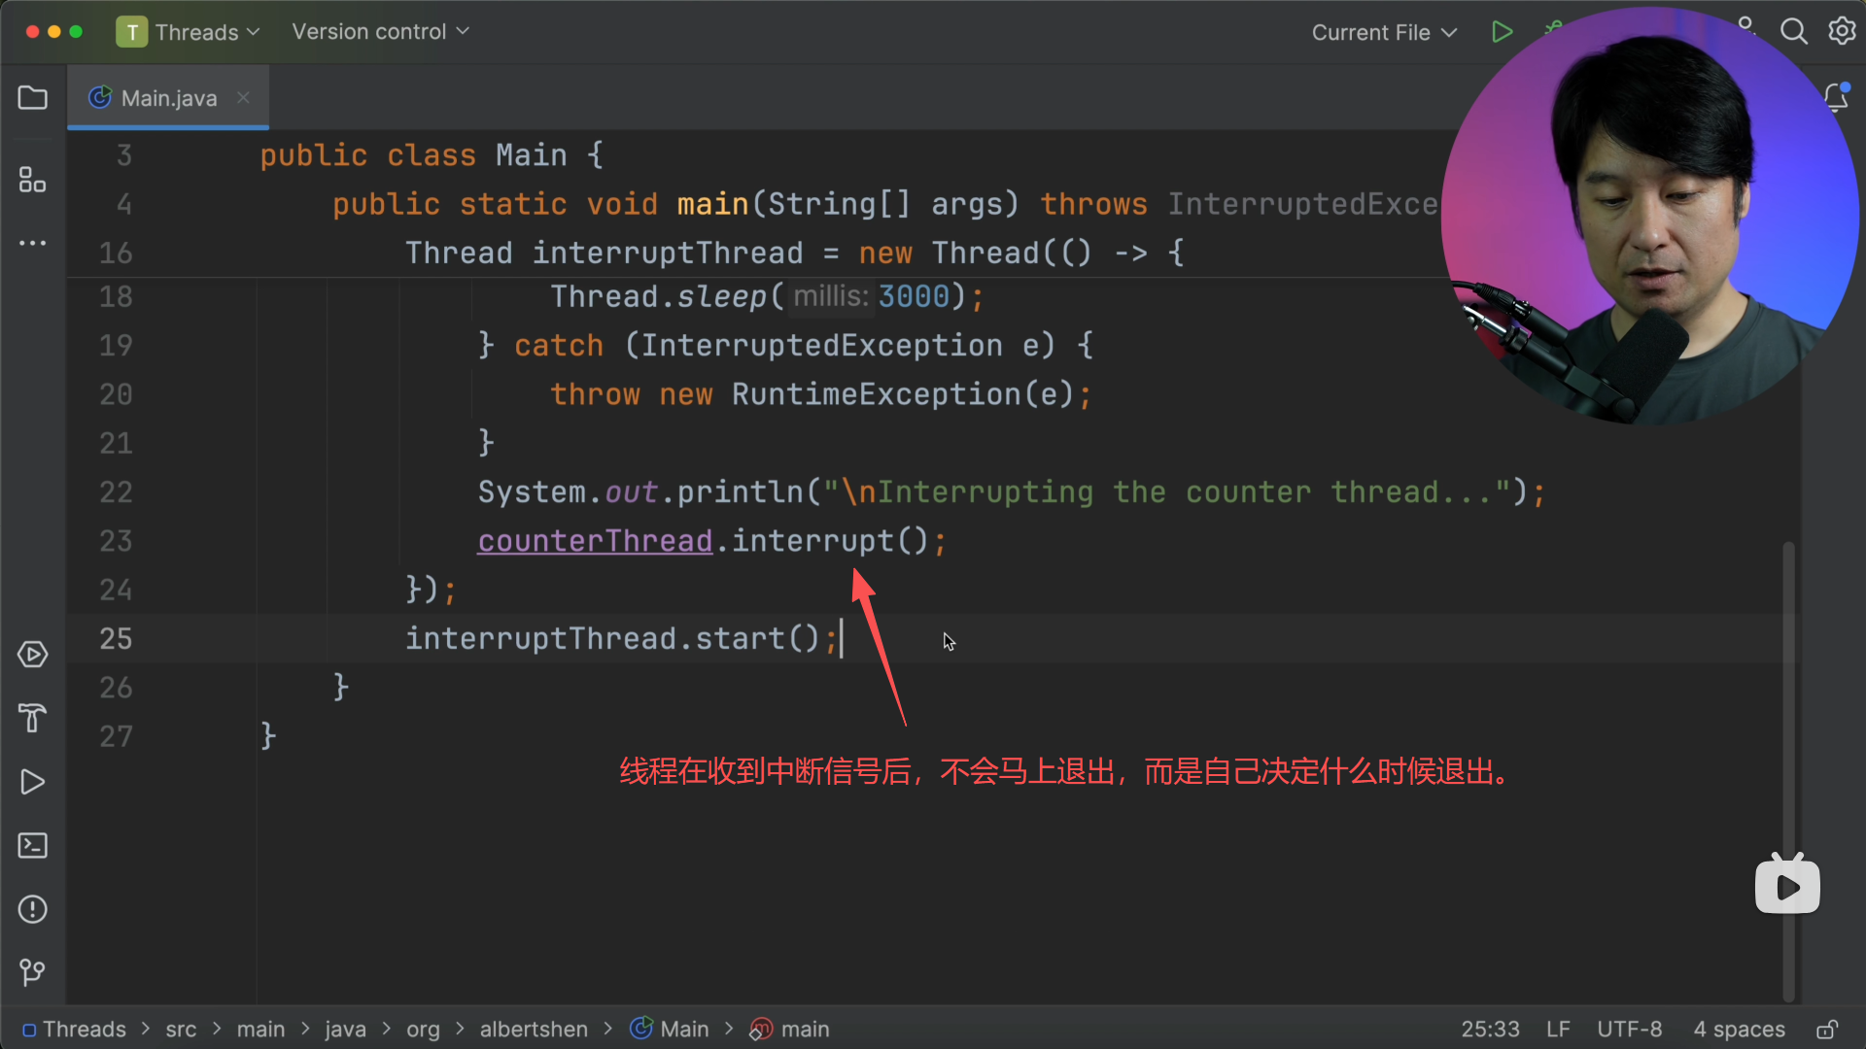Open the Problems tool window icon

[32, 909]
